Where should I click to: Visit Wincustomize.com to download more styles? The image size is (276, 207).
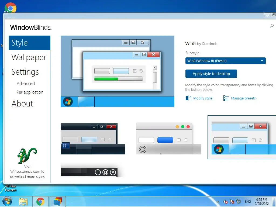click(x=27, y=172)
